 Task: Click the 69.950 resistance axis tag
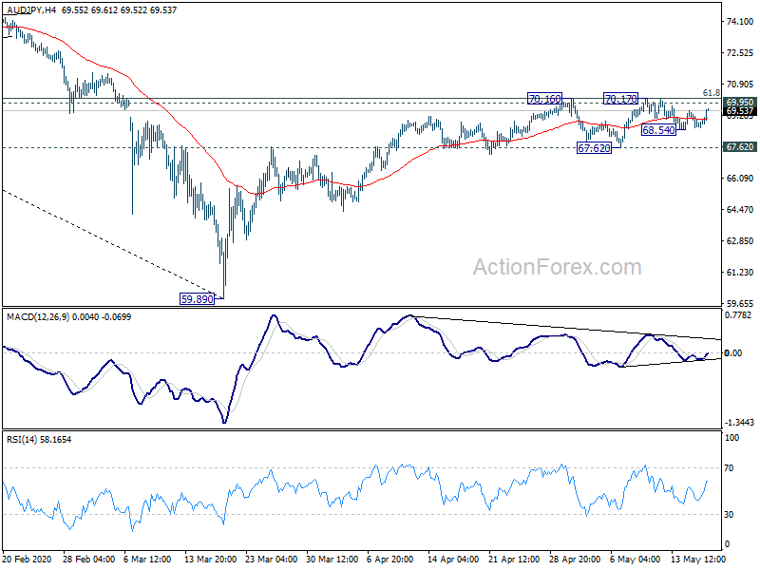740,103
